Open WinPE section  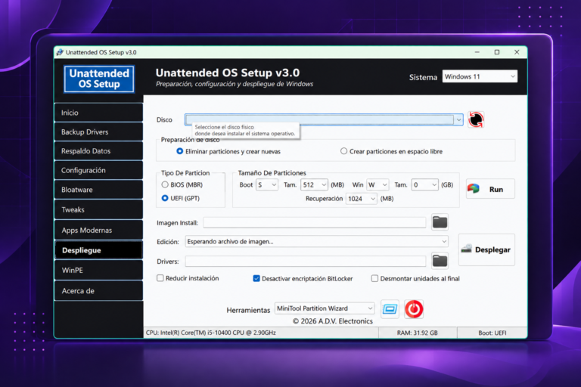[x=98, y=270]
